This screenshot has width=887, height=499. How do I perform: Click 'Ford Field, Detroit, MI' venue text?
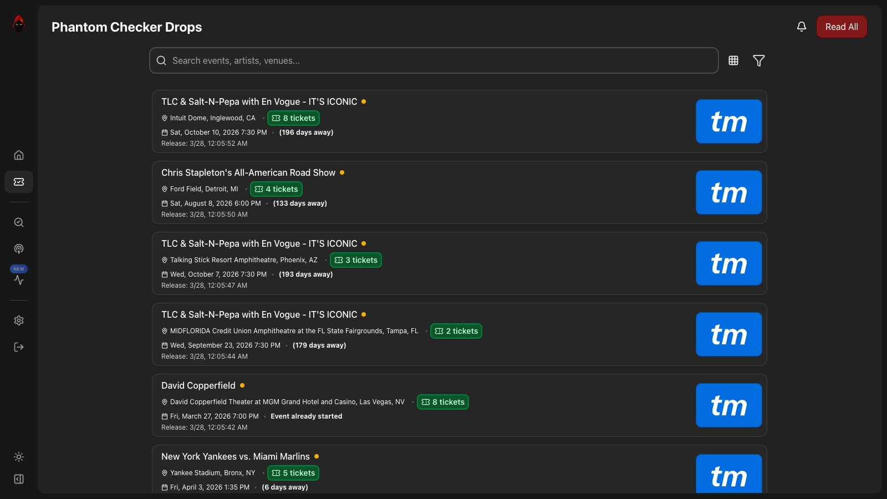click(x=204, y=189)
